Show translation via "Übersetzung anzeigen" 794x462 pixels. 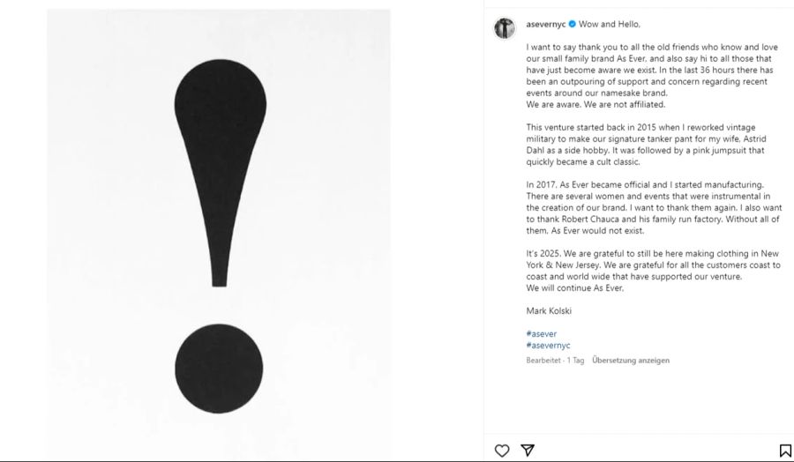631,361
